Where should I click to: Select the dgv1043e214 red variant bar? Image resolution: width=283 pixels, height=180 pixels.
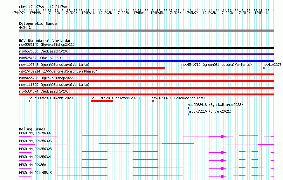(146, 74)
